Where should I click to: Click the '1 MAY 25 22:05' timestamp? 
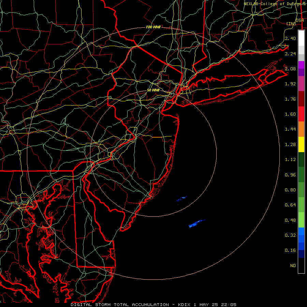pyautogui.click(x=215, y=305)
